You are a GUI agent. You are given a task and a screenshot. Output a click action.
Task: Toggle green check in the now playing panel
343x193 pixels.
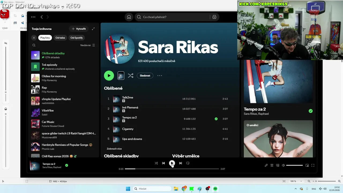[x=311, y=111]
